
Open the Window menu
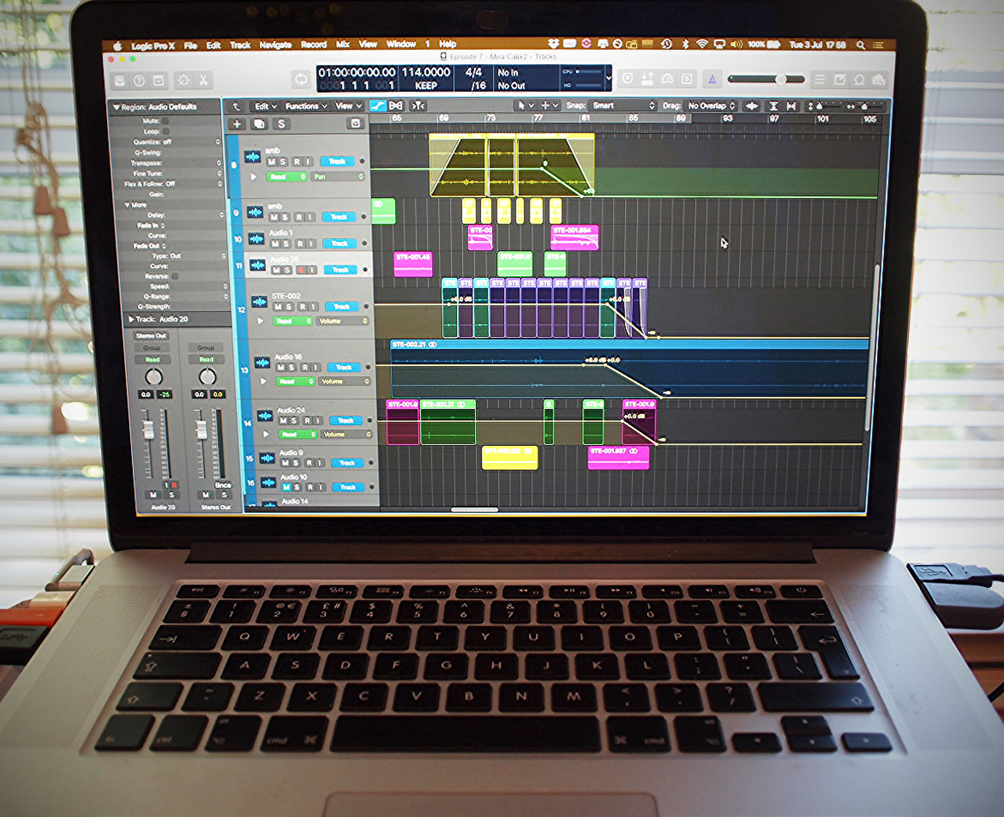tap(401, 44)
